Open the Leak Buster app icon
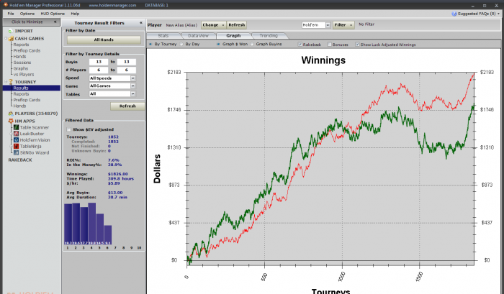 point(16,134)
